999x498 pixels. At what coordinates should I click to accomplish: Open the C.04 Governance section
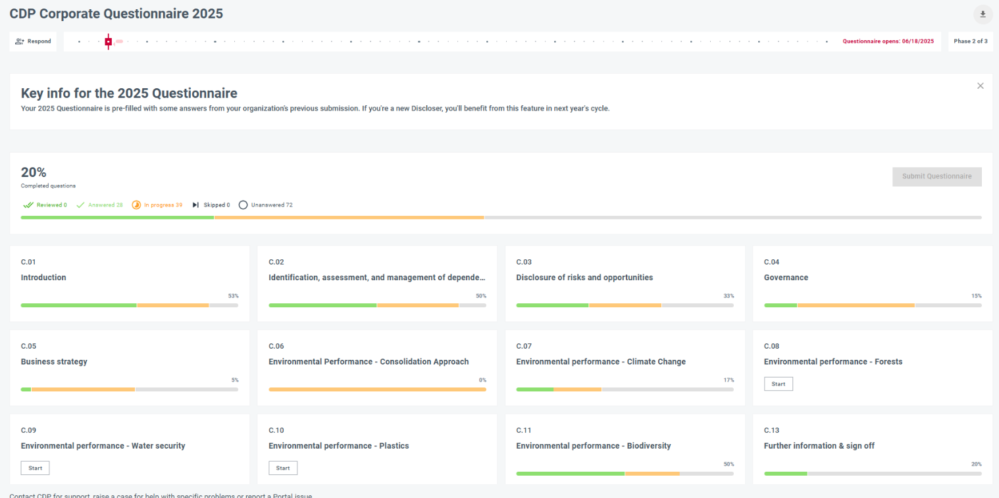(x=786, y=278)
